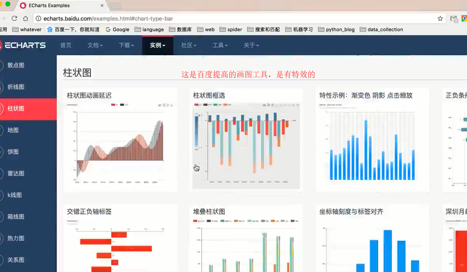Open the 数据库 bookmark folder
The width and height of the screenshot is (467, 272).
pyautogui.click(x=180, y=29)
